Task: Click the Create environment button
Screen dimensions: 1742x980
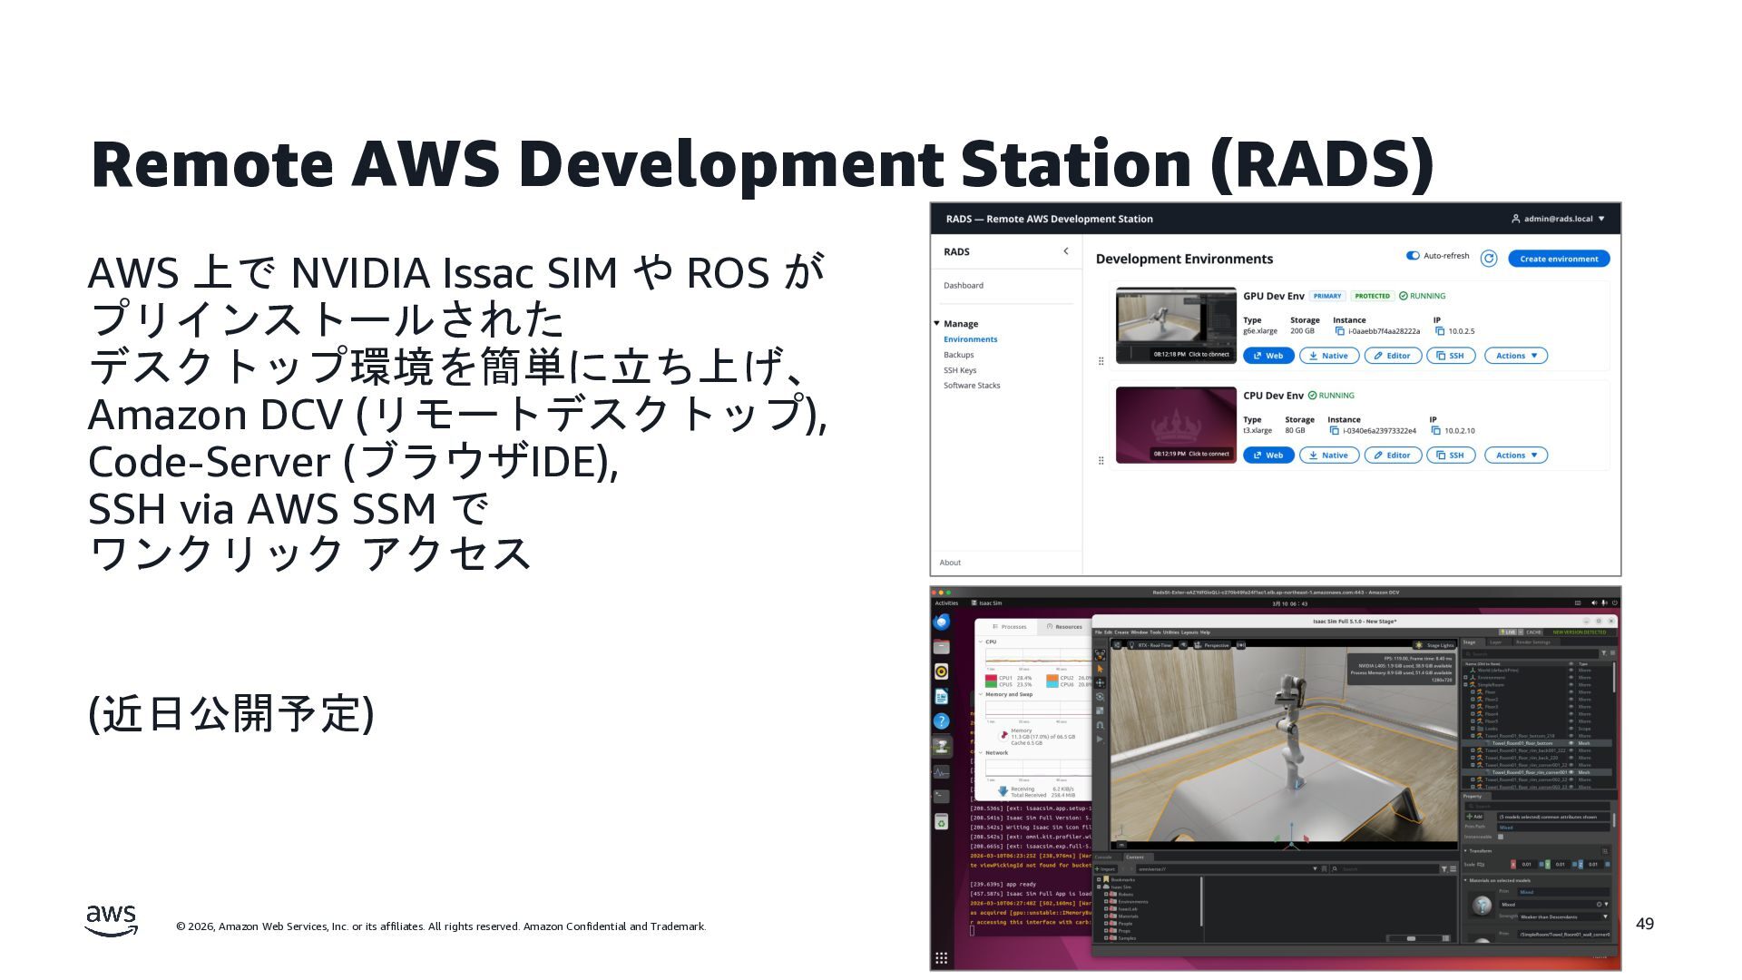Action: coord(1558,259)
